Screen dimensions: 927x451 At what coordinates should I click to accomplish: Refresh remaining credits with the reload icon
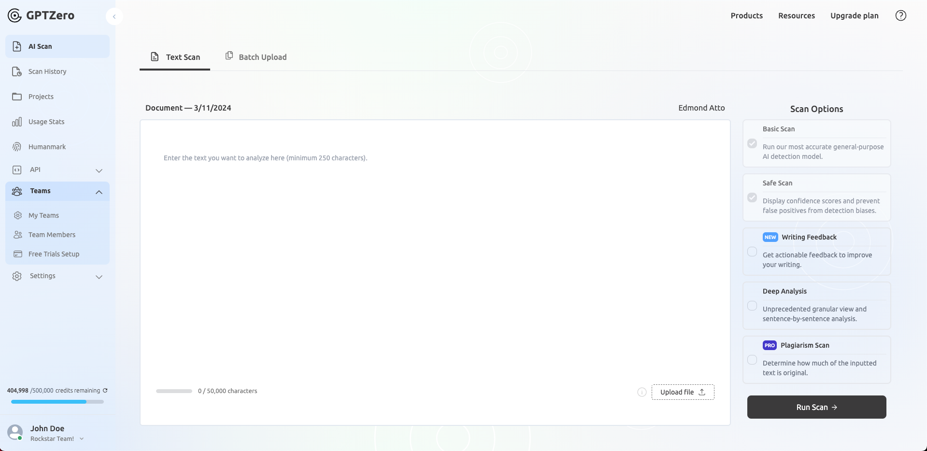[105, 391]
